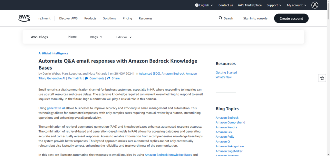The width and height of the screenshot is (330, 156).
Task: Open the Blogs dropdown menu
Action: [x=96, y=37]
